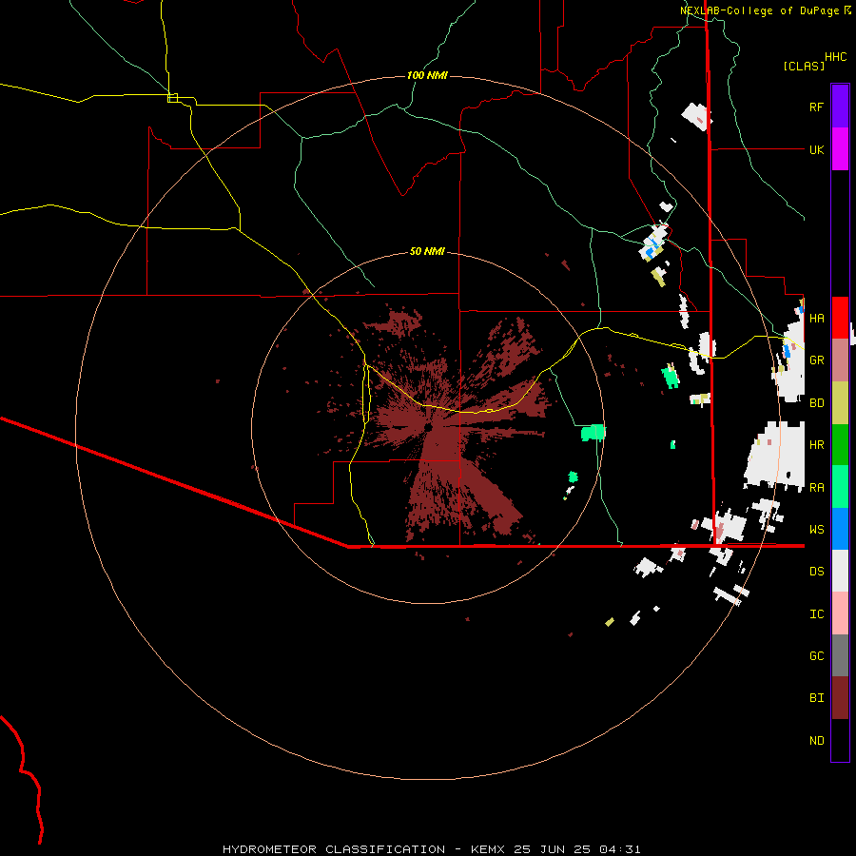Click the 25 JUN 25 date text
This screenshot has height=856, width=856.
(552, 849)
